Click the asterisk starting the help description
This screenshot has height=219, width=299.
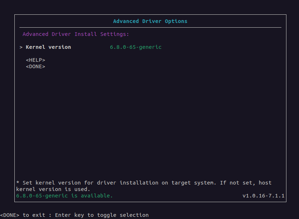coord(18,183)
